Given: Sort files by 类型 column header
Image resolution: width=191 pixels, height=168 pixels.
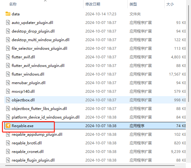Looking at the screenshot, I should pos(133,4).
